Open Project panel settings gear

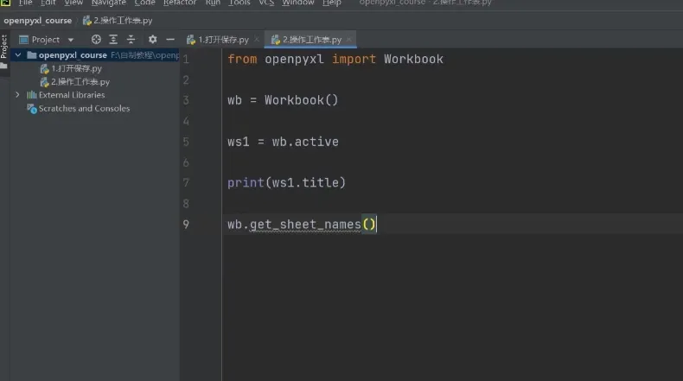pyautogui.click(x=152, y=40)
